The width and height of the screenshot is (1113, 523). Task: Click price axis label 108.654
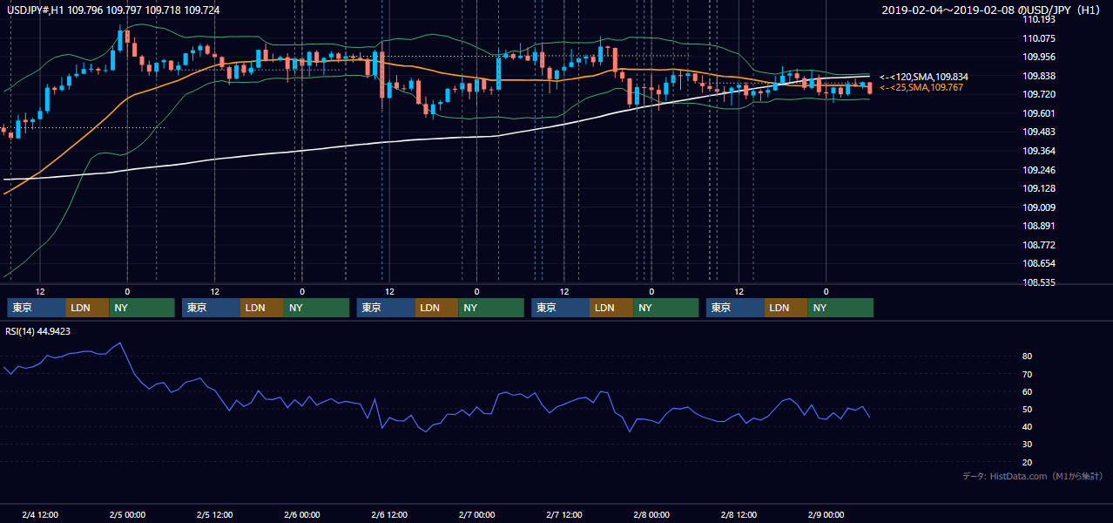(x=1039, y=263)
